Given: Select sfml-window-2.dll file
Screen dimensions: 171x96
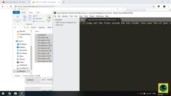Looking at the screenshot, I should (44, 59).
